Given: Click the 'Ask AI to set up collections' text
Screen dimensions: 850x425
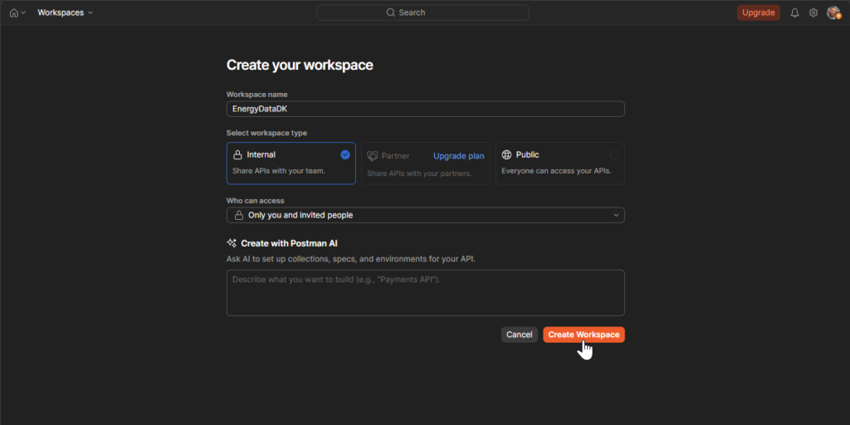Looking at the screenshot, I should point(351,259).
